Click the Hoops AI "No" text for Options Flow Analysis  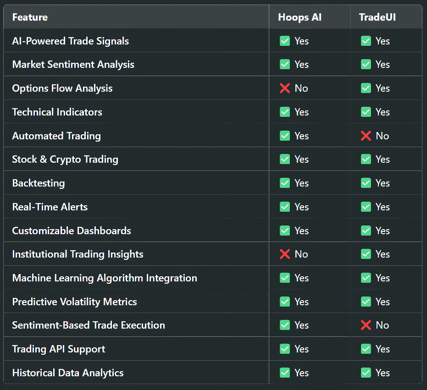(x=301, y=88)
